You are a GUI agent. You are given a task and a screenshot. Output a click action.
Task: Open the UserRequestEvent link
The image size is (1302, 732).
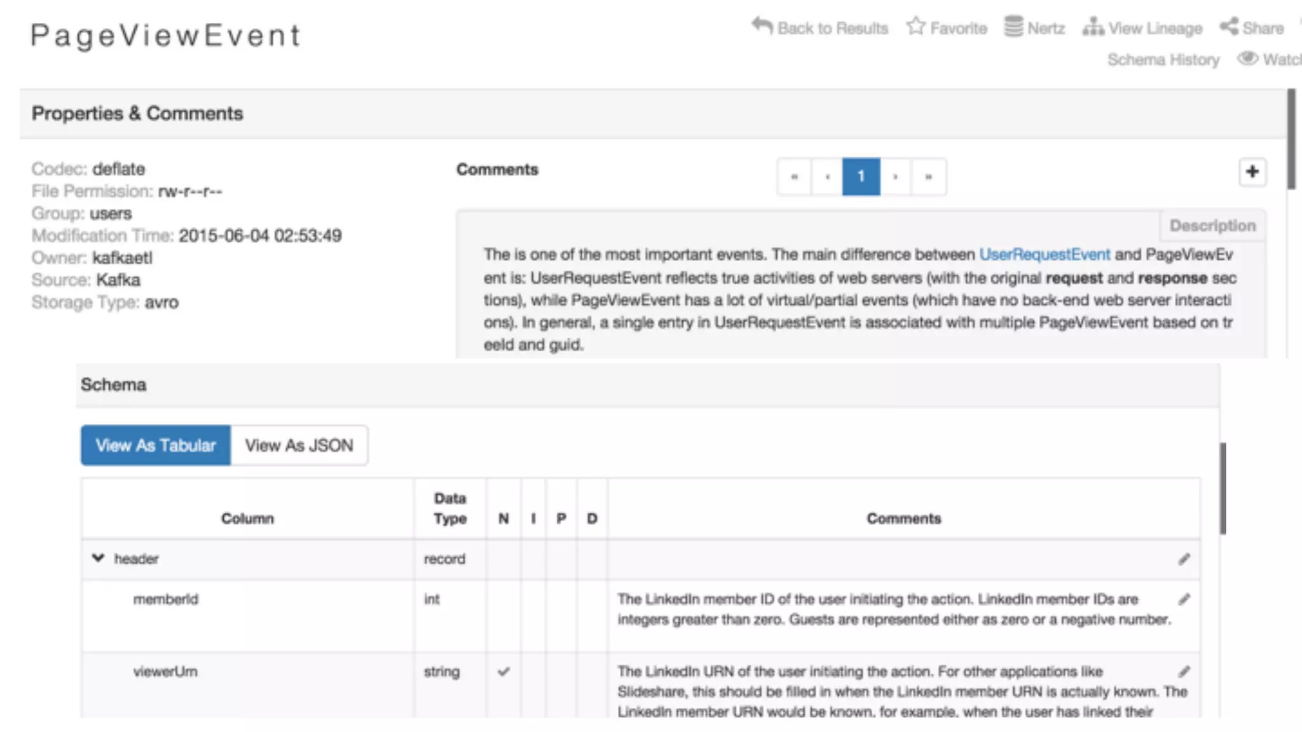[1044, 255]
